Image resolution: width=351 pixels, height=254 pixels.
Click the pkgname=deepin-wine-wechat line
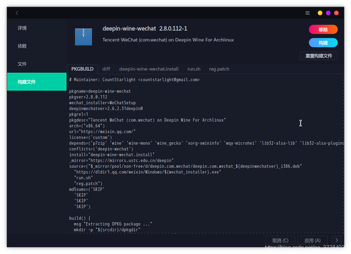pyautogui.click(x=100, y=91)
